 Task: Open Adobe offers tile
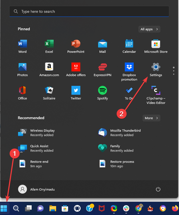coord(76,70)
